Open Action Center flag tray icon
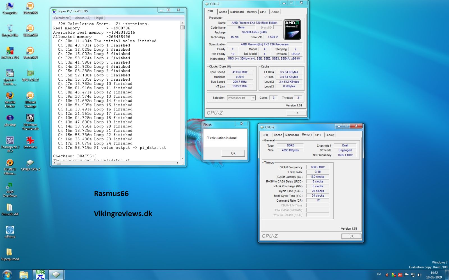 tap(407, 275)
